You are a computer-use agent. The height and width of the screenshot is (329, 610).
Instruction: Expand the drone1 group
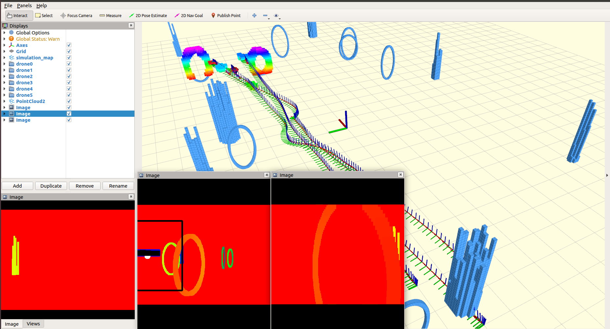point(4,70)
